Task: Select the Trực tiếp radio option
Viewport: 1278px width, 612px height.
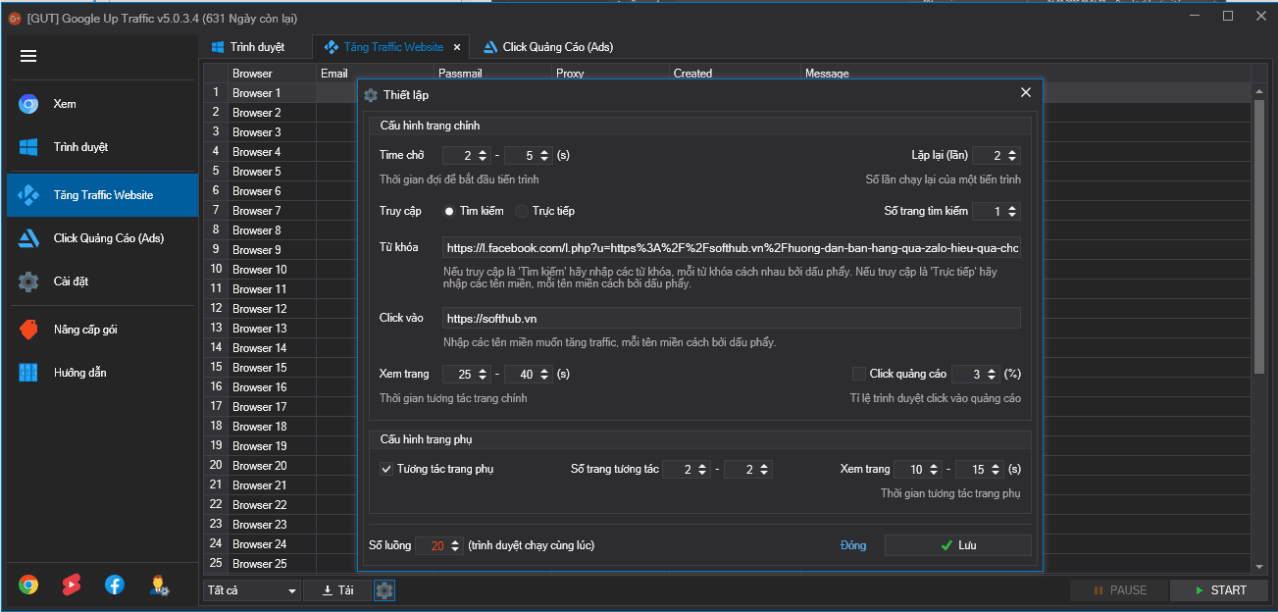Action: point(522,212)
